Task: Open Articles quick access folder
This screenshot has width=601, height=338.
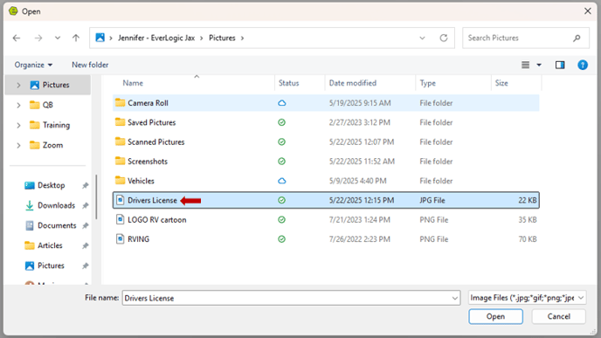Action: coord(44,245)
